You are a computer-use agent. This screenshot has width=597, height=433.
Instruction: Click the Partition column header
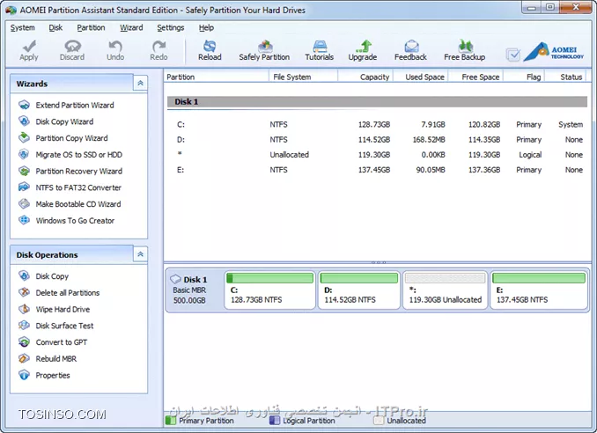[x=217, y=77]
